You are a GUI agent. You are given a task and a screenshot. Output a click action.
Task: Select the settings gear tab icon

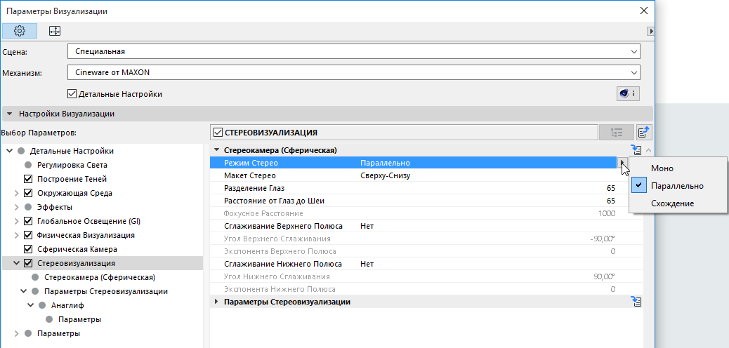20,31
